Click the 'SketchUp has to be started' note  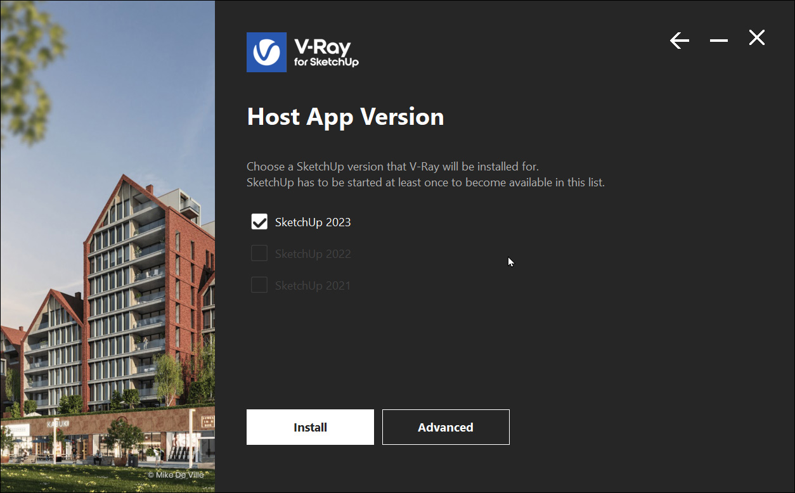[426, 182]
